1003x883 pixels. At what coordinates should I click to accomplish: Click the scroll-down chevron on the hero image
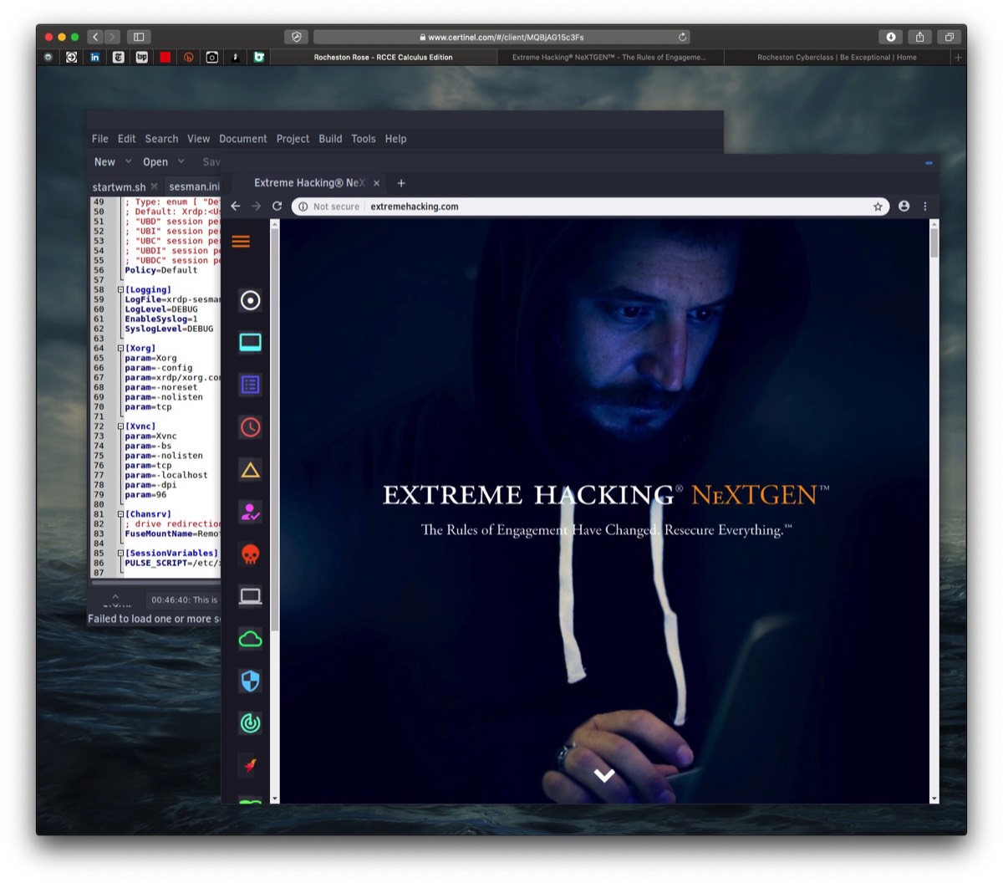tap(604, 775)
